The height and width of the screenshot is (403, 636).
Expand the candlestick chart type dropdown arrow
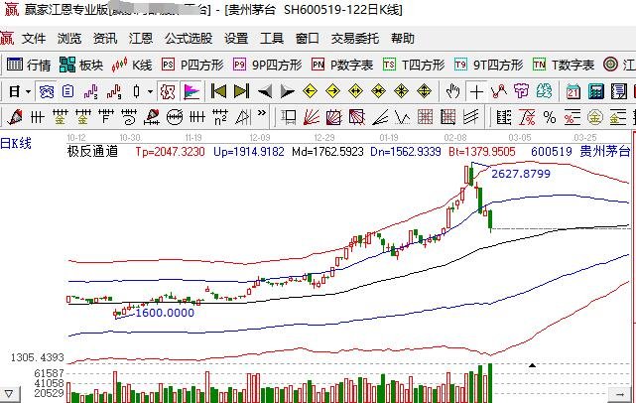(x=150, y=92)
